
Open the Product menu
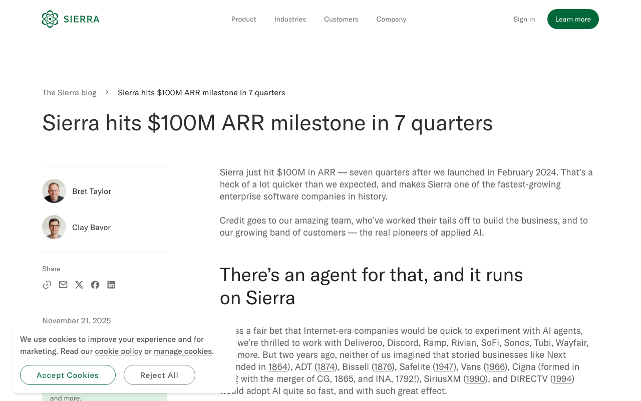pos(244,19)
